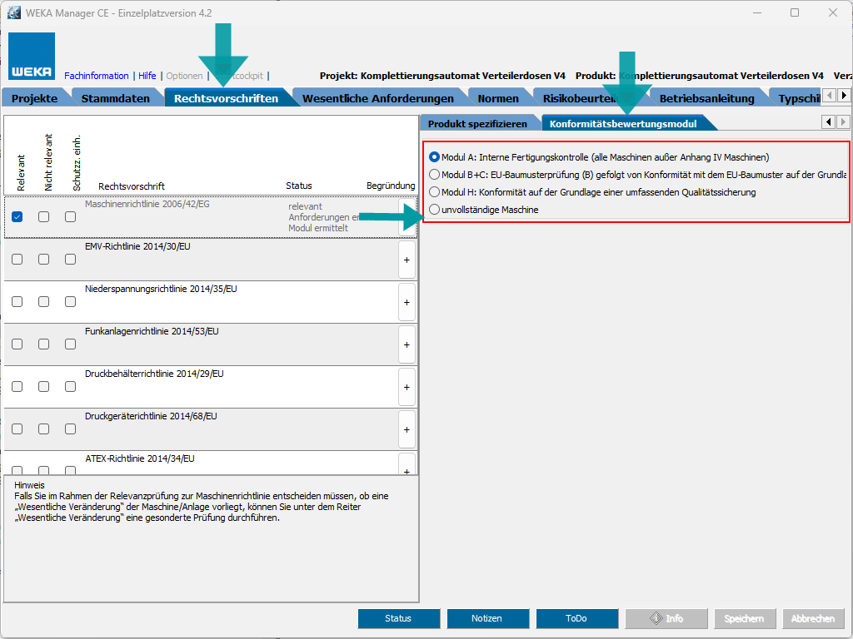Open the Betriebsanleitung tab
Viewport: 853px width, 639px height.
click(706, 98)
